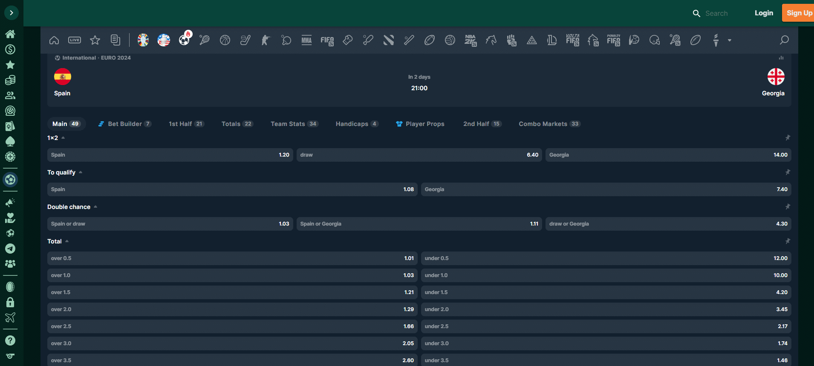Pin the 1×2 market
This screenshot has height=366, width=814.
coord(788,138)
